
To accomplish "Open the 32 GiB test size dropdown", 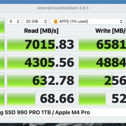I will click(x=36, y=21).
